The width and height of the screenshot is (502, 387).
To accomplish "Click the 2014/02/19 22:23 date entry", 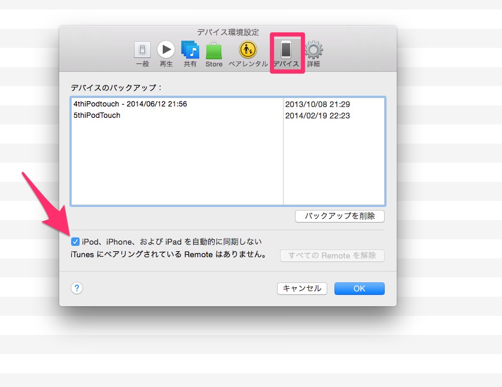I will (x=318, y=116).
